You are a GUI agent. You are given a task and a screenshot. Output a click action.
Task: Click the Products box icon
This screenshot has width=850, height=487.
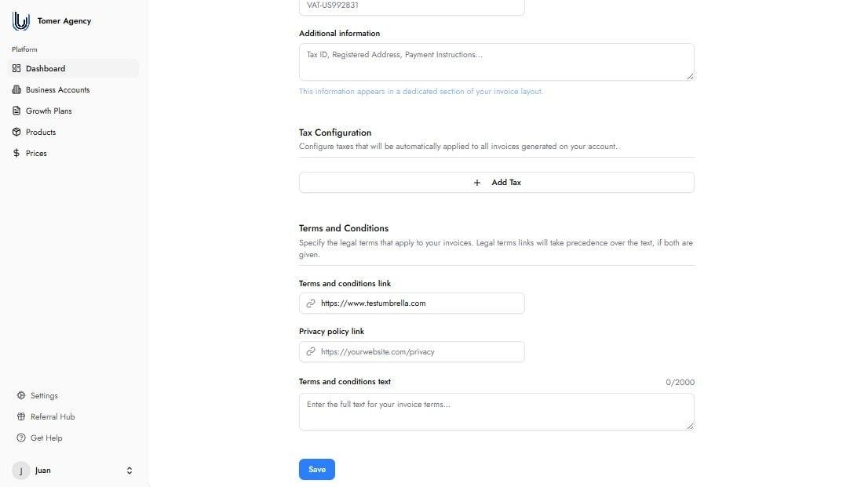[16, 133]
